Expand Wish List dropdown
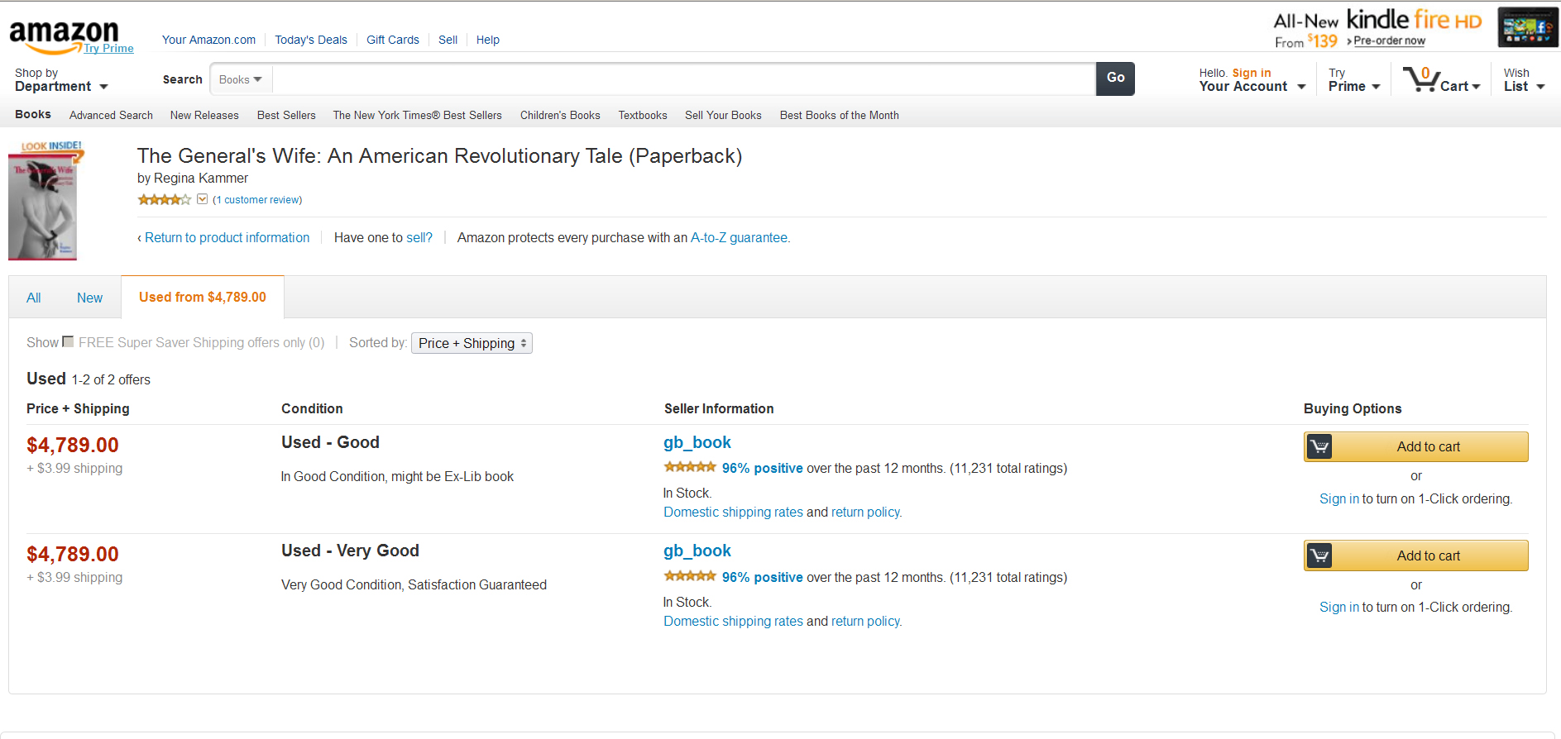The height and width of the screenshot is (739, 1561). click(x=1524, y=80)
